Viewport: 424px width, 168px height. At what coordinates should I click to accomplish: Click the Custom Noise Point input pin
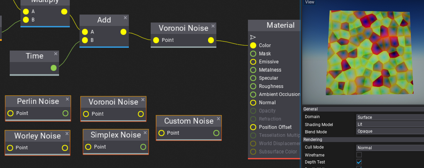pos(161,133)
